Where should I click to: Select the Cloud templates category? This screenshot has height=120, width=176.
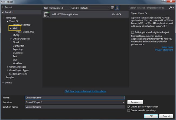click(x=16, y=42)
